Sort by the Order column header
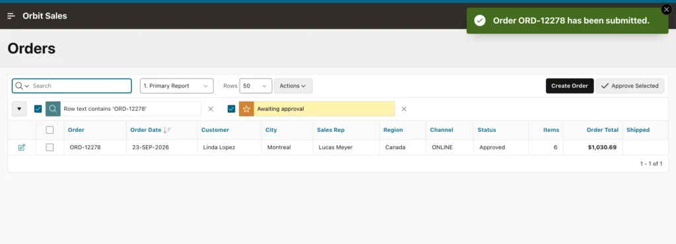Screen dimensions: 676x244 coord(77,130)
